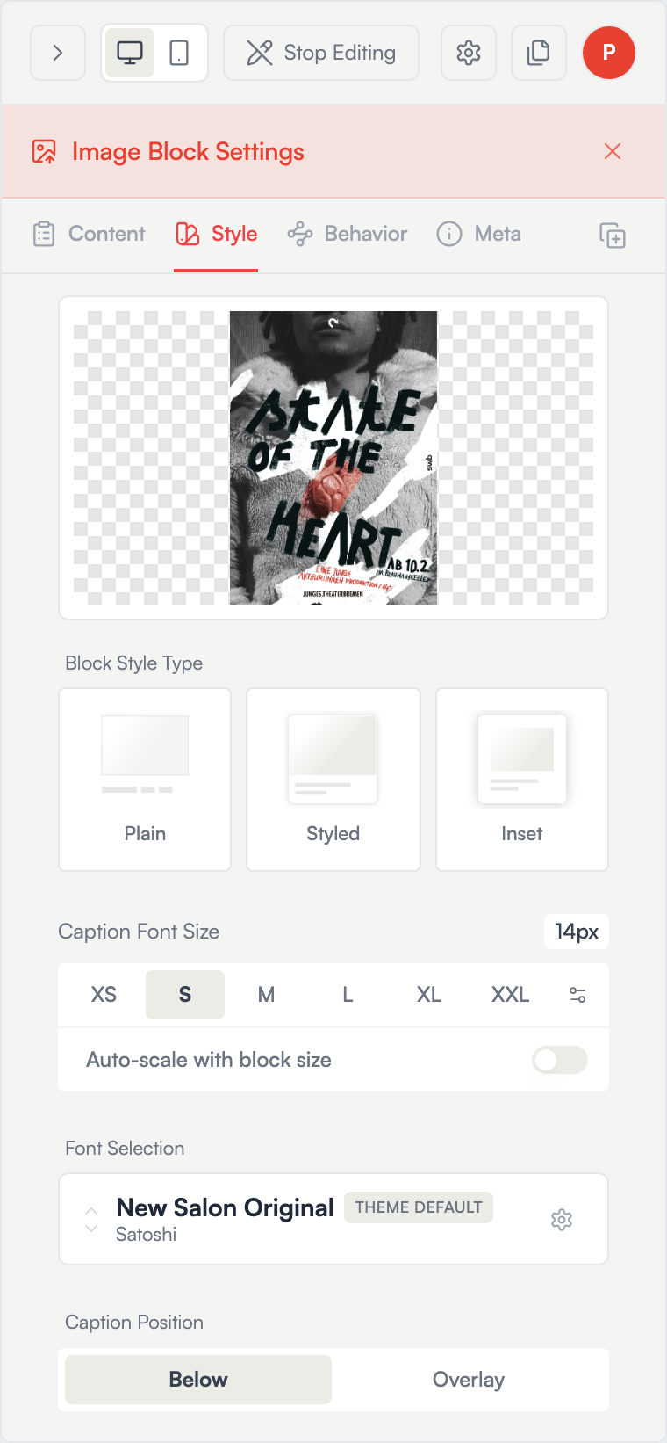The width and height of the screenshot is (667, 1443).
Task: Select the Style tab
Action: point(216,234)
